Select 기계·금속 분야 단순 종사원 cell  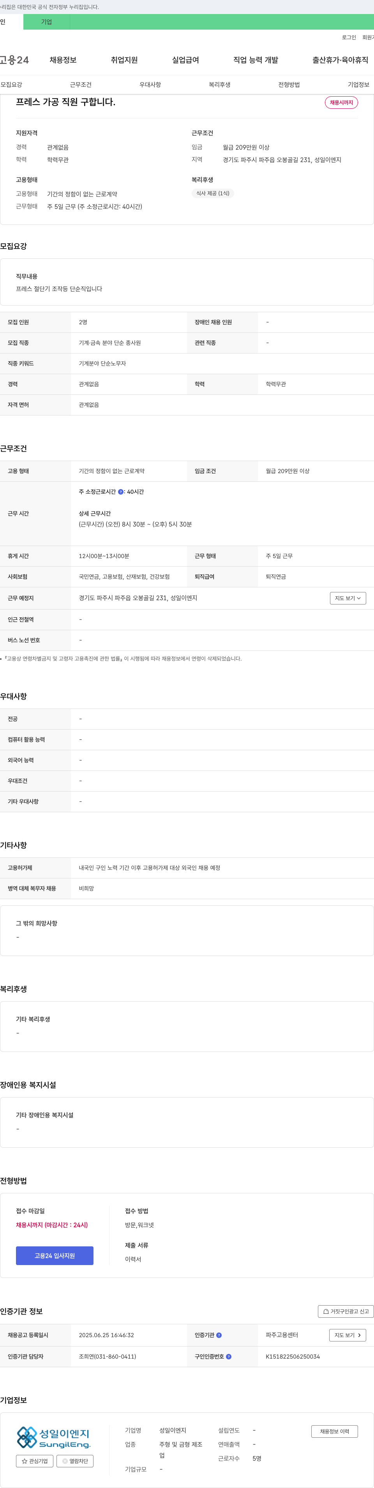(109, 343)
